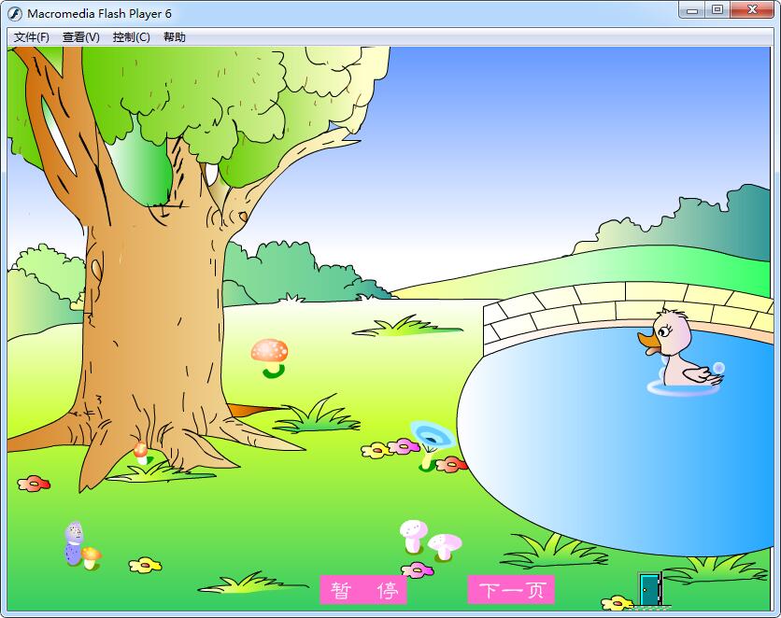Click the orange spotted mushroom near the tree
The width and height of the screenshot is (781, 618).
(x=269, y=352)
